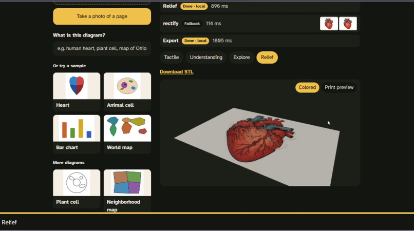
Task: Click the Or try a sample heading
Action: coord(69,66)
